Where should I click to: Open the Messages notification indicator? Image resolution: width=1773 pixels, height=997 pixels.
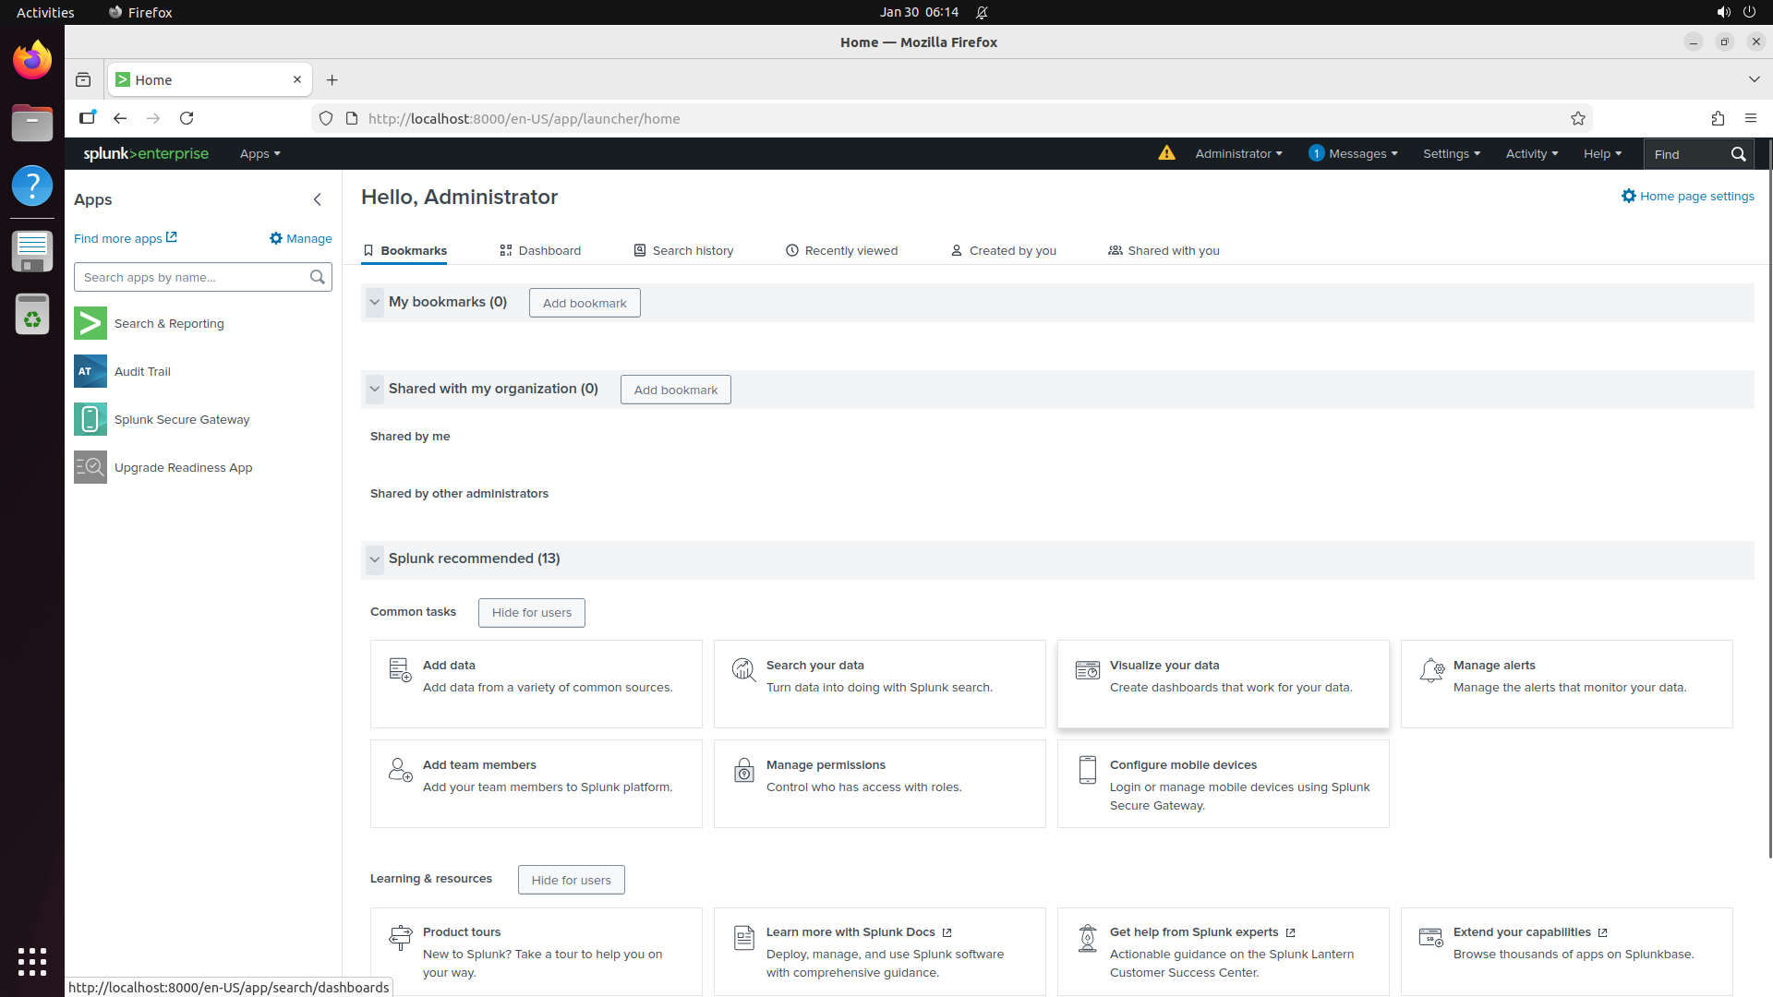tap(1353, 153)
